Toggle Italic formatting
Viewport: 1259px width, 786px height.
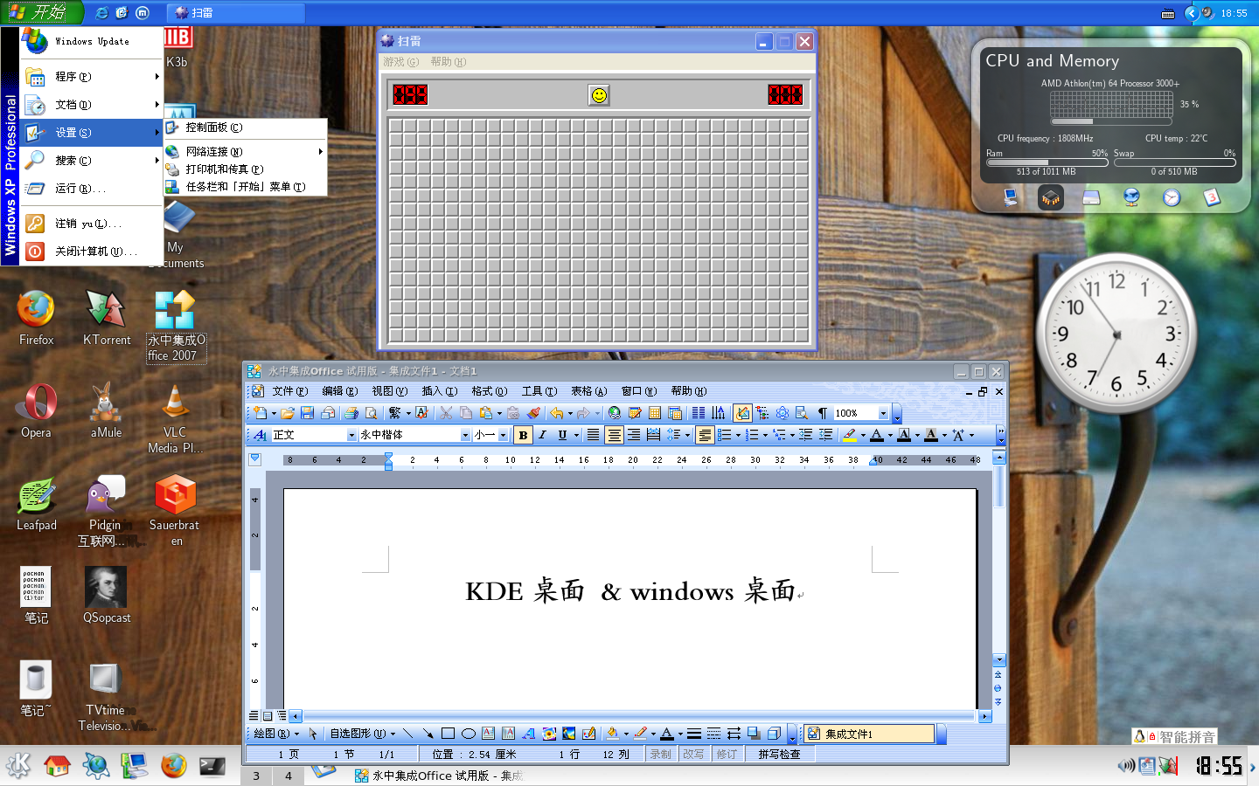(x=542, y=435)
